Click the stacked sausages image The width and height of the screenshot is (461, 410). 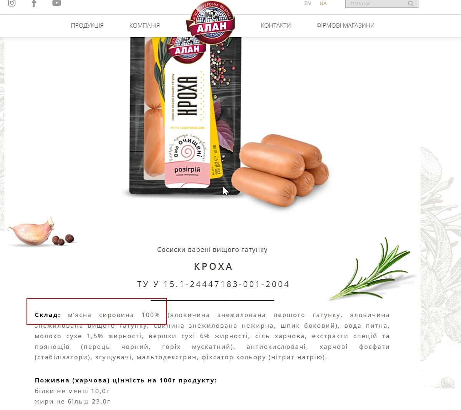[x=280, y=169]
